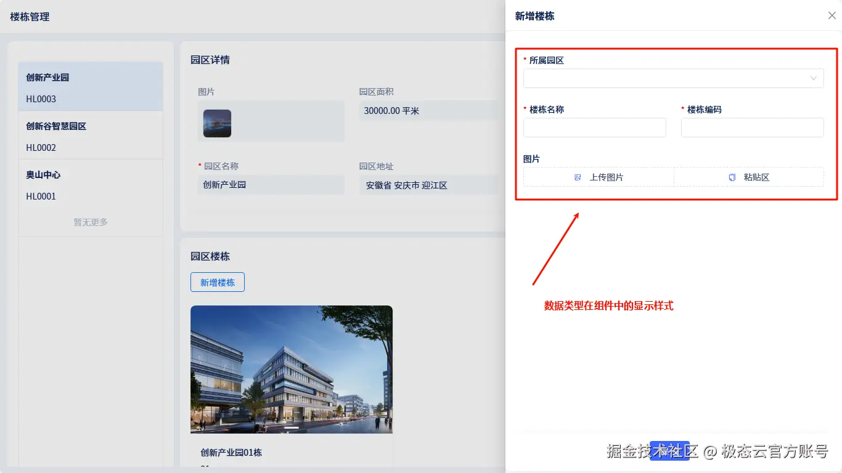Click the 所属园区 field label

pyautogui.click(x=547, y=60)
